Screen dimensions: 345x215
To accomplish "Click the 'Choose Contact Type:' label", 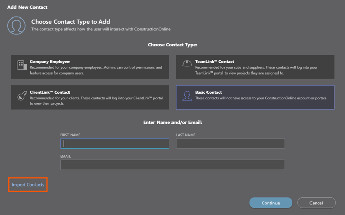I will 173,45.
